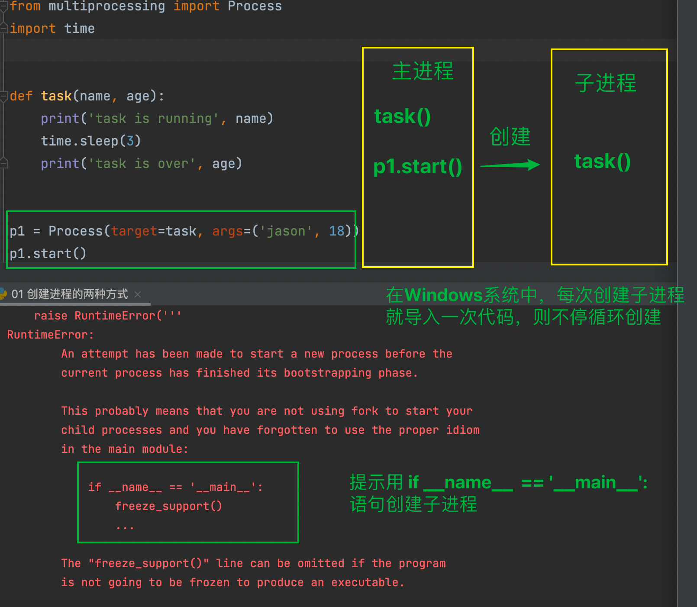Viewport: 697px width, 607px height.
Task: Click the 'RuntimeError:' console output line
Action: click(50, 335)
